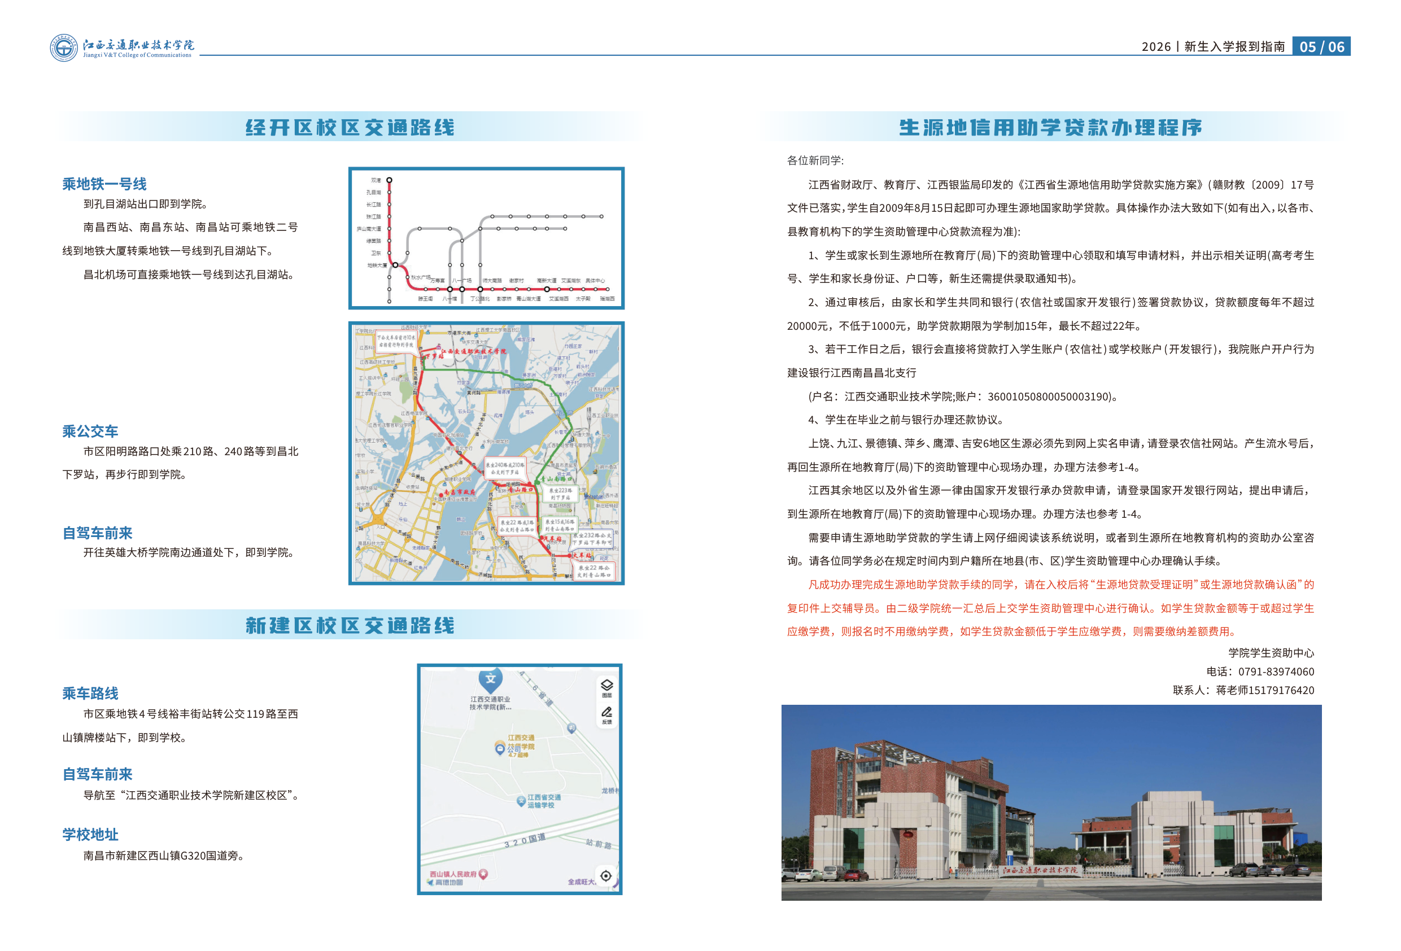Click the 公司 briefcase pin on the map
Viewport: 1401px width, 951px height.
point(500,749)
